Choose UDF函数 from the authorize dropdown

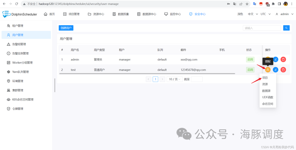[268, 97]
